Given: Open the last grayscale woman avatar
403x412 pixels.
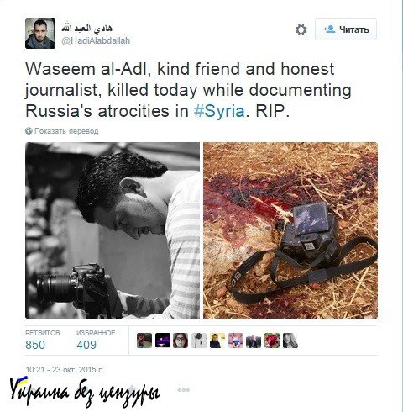Looking at the screenshot, I should pos(290,341).
